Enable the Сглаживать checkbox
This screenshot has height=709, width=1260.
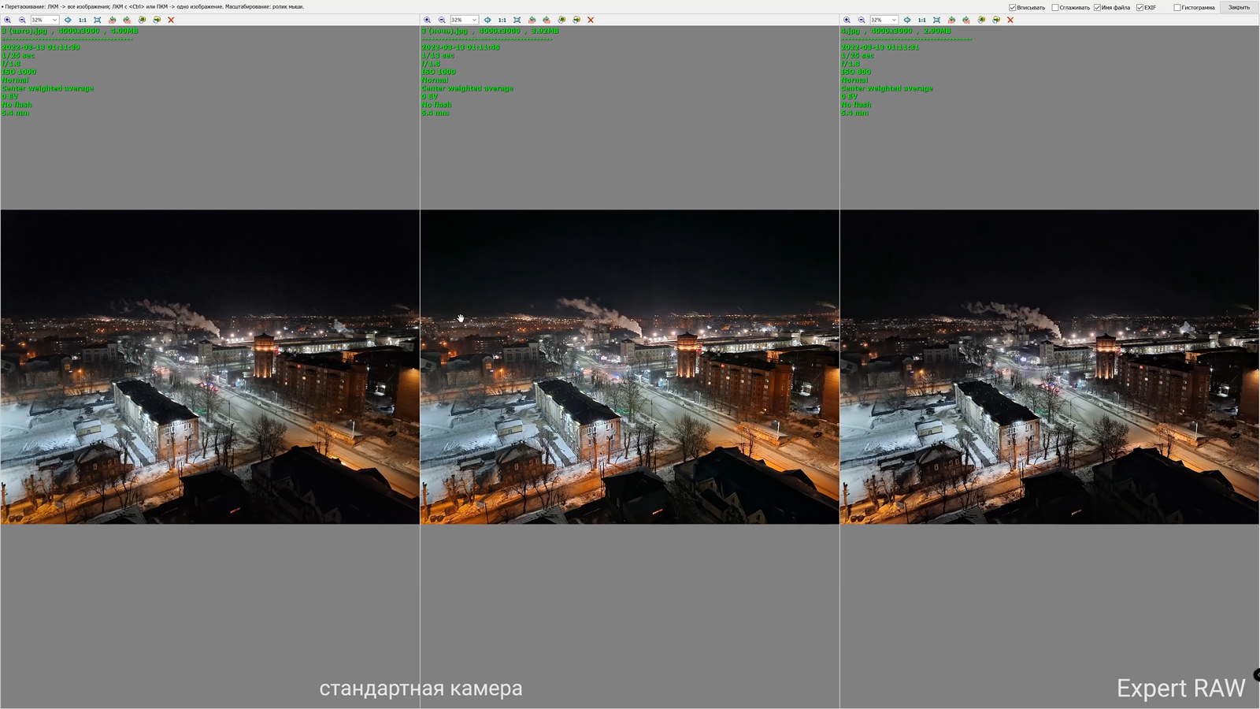(1055, 7)
